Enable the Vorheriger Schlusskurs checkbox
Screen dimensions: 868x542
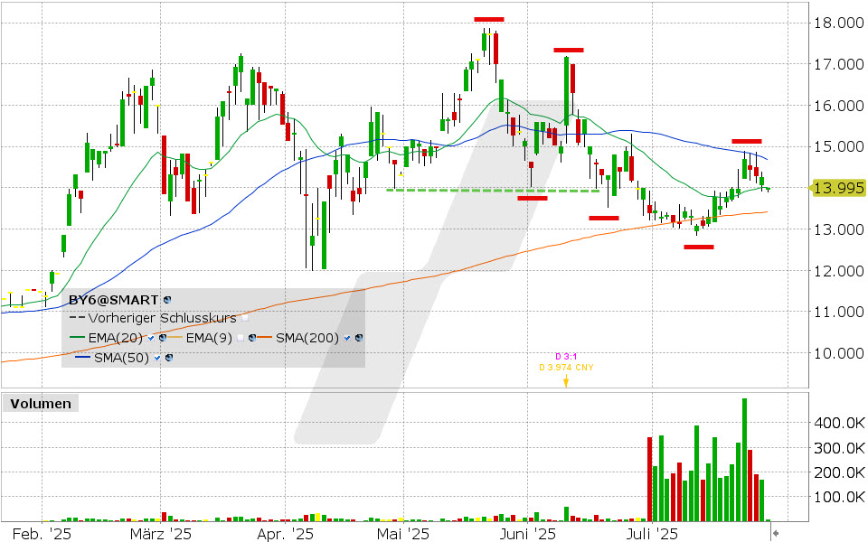(x=245, y=319)
